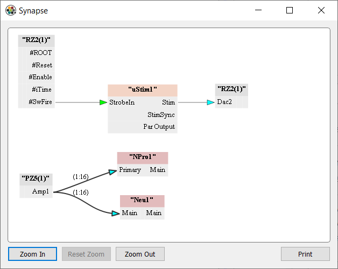
Task: Click the Synapse app icon in title bar
Action: coord(11,10)
